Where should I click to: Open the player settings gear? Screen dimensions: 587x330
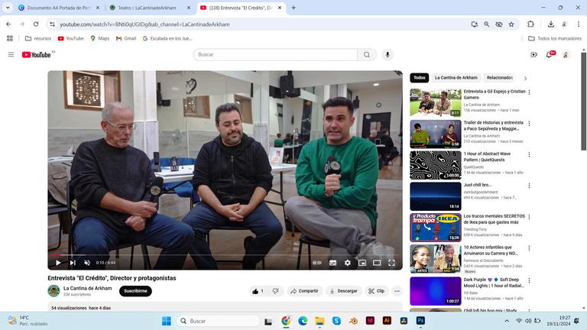tap(348, 263)
